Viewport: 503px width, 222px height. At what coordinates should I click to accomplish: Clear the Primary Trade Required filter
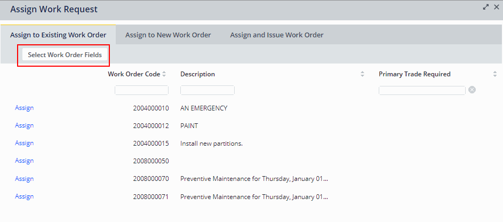[x=472, y=90]
